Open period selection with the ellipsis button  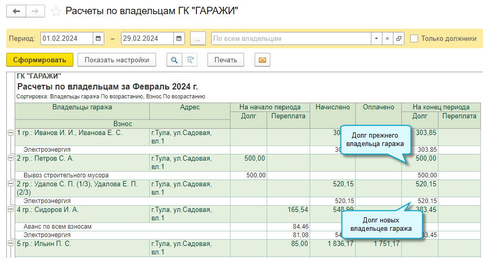[x=198, y=39]
